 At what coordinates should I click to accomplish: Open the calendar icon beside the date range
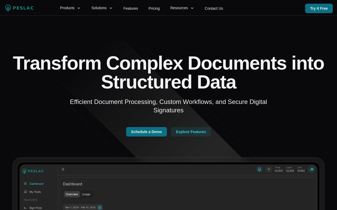100,207
